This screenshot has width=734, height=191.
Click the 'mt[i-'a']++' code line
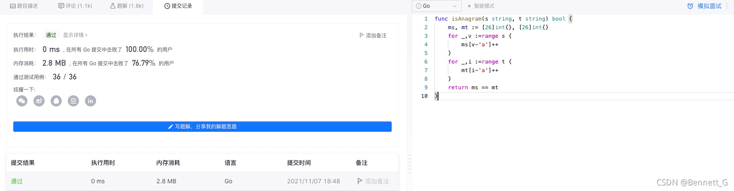click(480, 70)
